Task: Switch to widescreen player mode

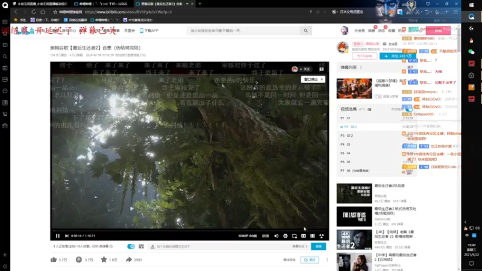Action: [304, 236]
